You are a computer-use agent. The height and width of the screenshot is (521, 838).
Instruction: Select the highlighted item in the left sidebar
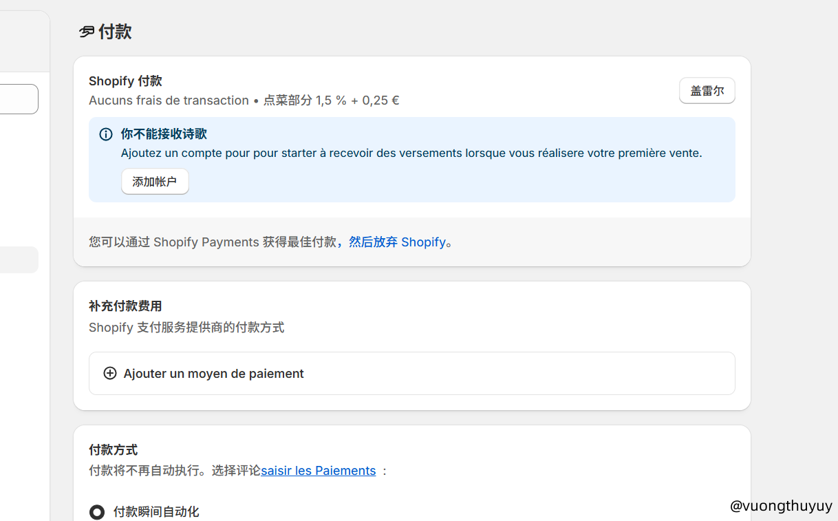(x=19, y=259)
